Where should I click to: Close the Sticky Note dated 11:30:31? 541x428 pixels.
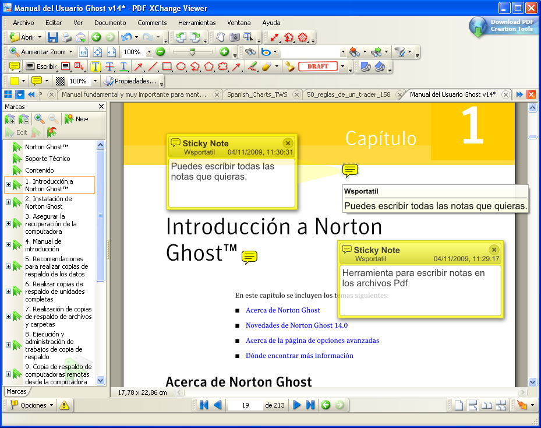pyautogui.click(x=288, y=143)
